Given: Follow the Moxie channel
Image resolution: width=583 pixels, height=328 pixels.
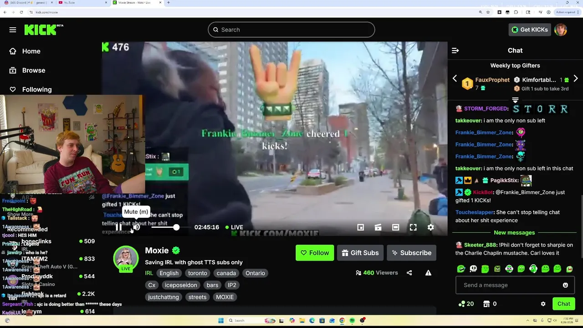Looking at the screenshot, I should tap(315, 253).
